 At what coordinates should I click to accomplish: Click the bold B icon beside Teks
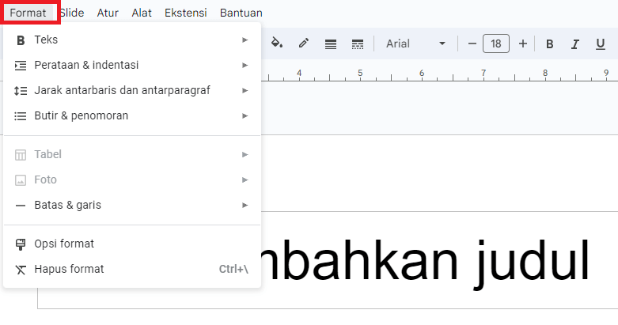(21, 40)
